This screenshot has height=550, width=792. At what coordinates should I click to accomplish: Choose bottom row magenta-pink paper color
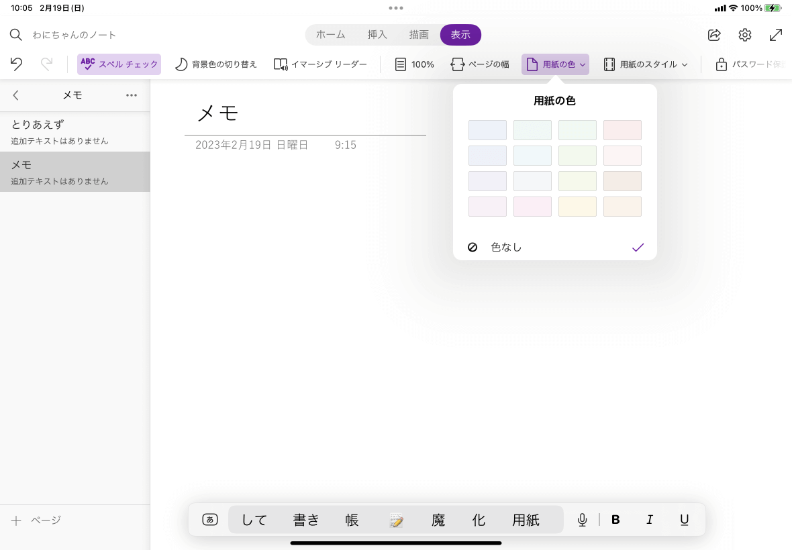(x=532, y=207)
